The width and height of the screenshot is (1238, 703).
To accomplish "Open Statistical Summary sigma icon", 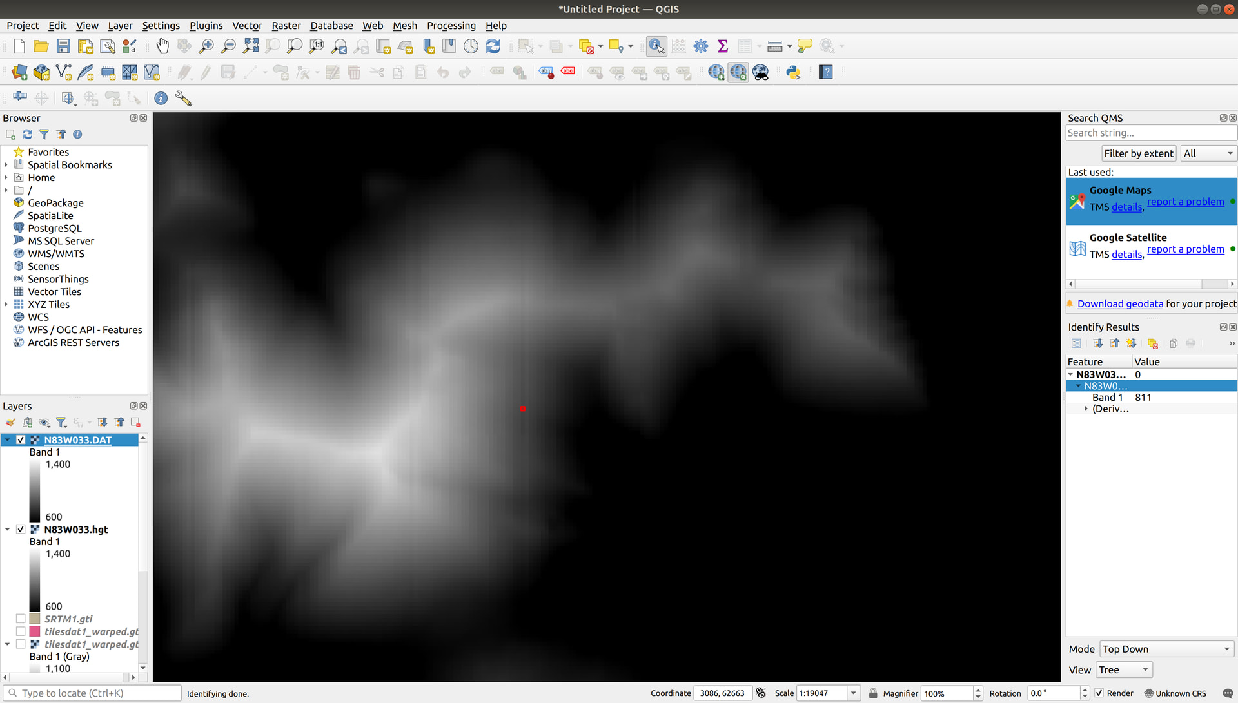I will coord(723,46).
